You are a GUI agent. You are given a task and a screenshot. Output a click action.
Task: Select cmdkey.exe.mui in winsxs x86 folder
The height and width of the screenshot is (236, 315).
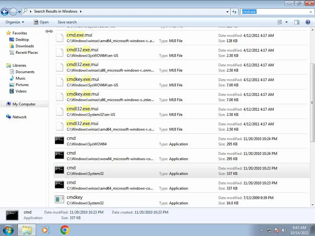tap(181, 97)
